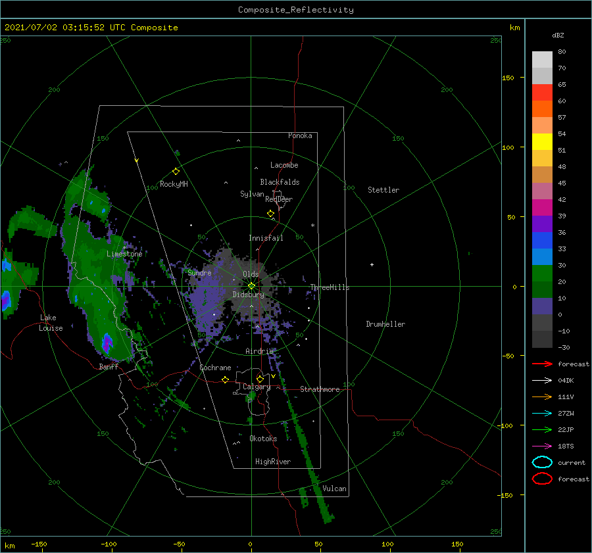The image size is (592, 553).
Task: Click the orange 111V arrow in legend
Action: pyautogui.click(x=542, y=397)
